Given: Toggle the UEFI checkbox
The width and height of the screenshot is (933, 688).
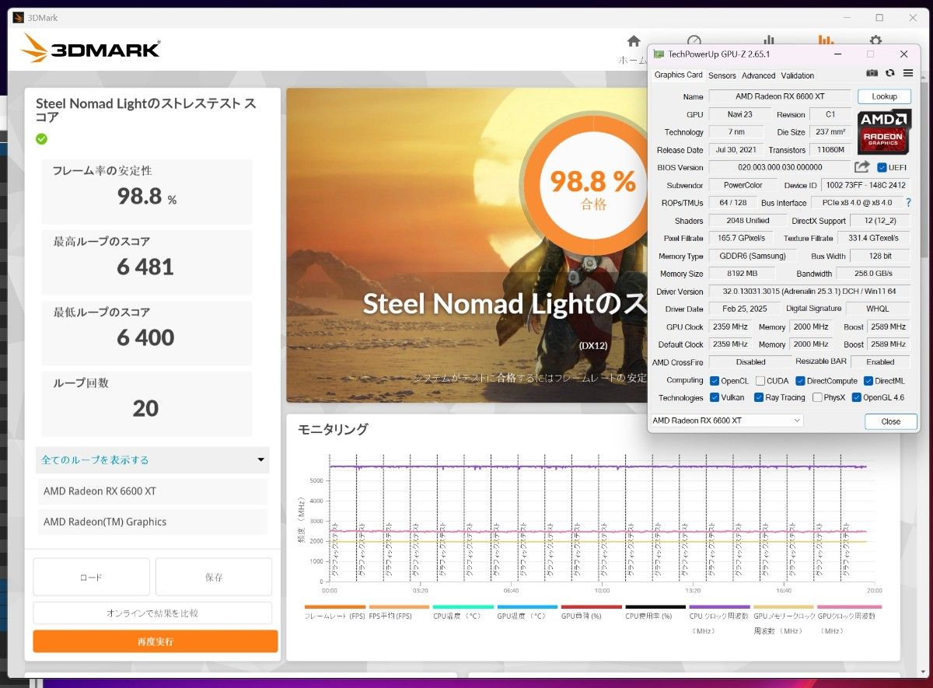Looking at the screenshot, I should (x=882, y=167).
